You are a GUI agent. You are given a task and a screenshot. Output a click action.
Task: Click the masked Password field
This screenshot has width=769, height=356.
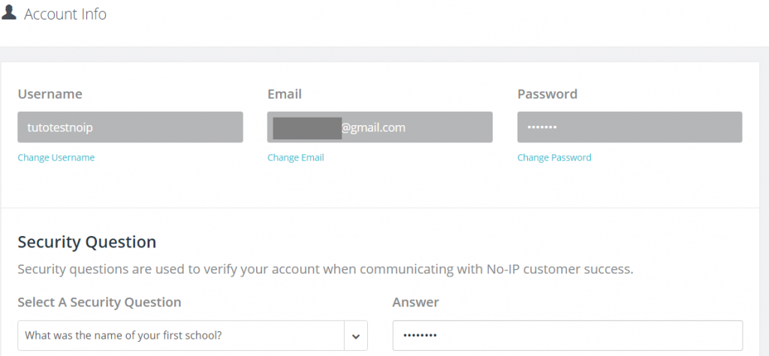click(629, 127)
